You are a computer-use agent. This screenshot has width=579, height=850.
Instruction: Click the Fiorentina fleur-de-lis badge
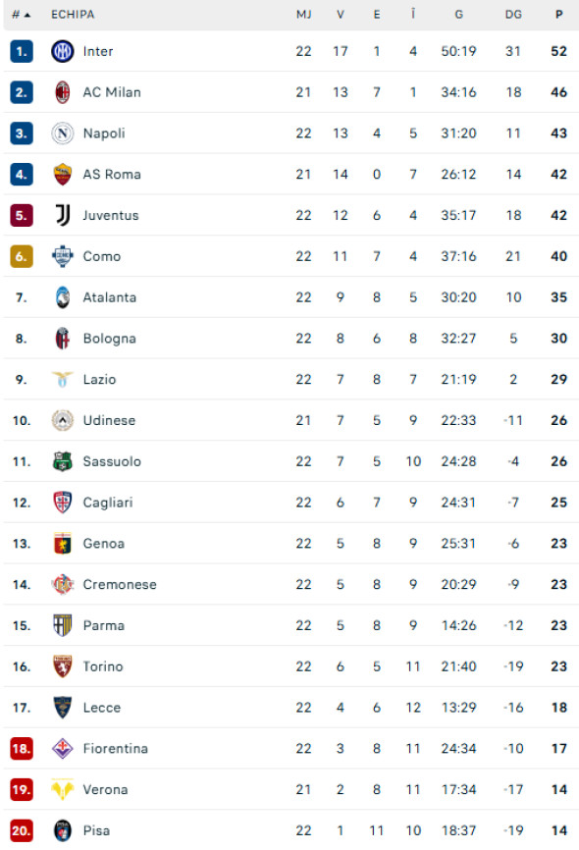[59, 748]
